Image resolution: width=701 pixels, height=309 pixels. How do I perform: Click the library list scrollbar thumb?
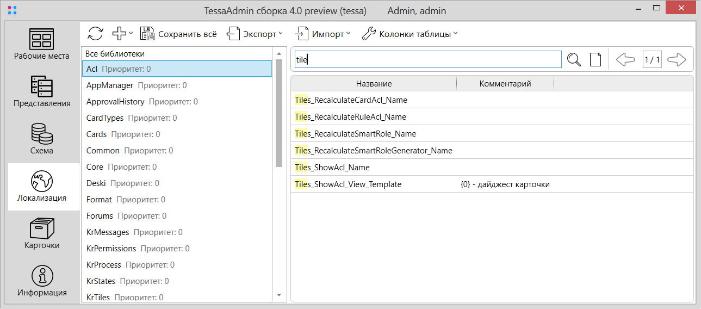point(279,113)
